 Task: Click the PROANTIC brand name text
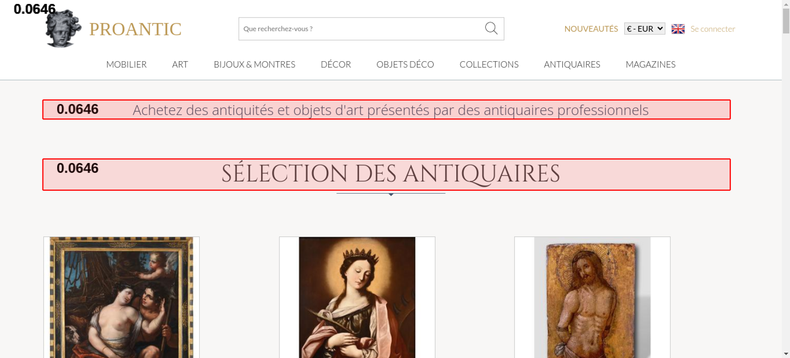(135, 29)
